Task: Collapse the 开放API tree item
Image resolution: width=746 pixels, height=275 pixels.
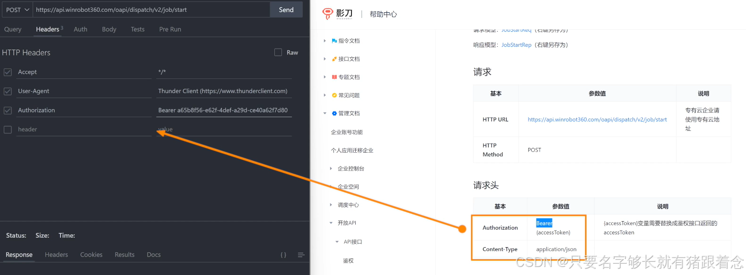Action: (x=331, y=223)
